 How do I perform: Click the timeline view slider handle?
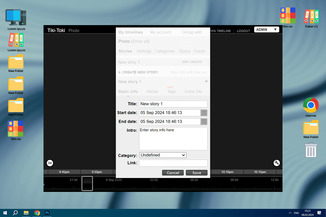[87, 183]
